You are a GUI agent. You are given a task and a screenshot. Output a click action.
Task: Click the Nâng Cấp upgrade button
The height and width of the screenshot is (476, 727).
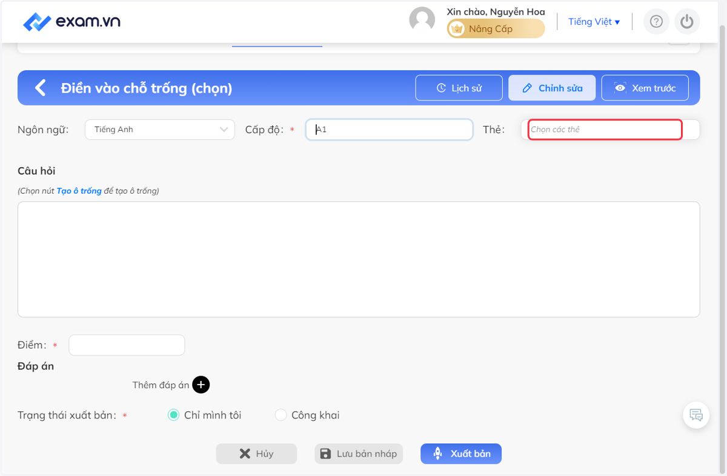click(x=496, y=28)
